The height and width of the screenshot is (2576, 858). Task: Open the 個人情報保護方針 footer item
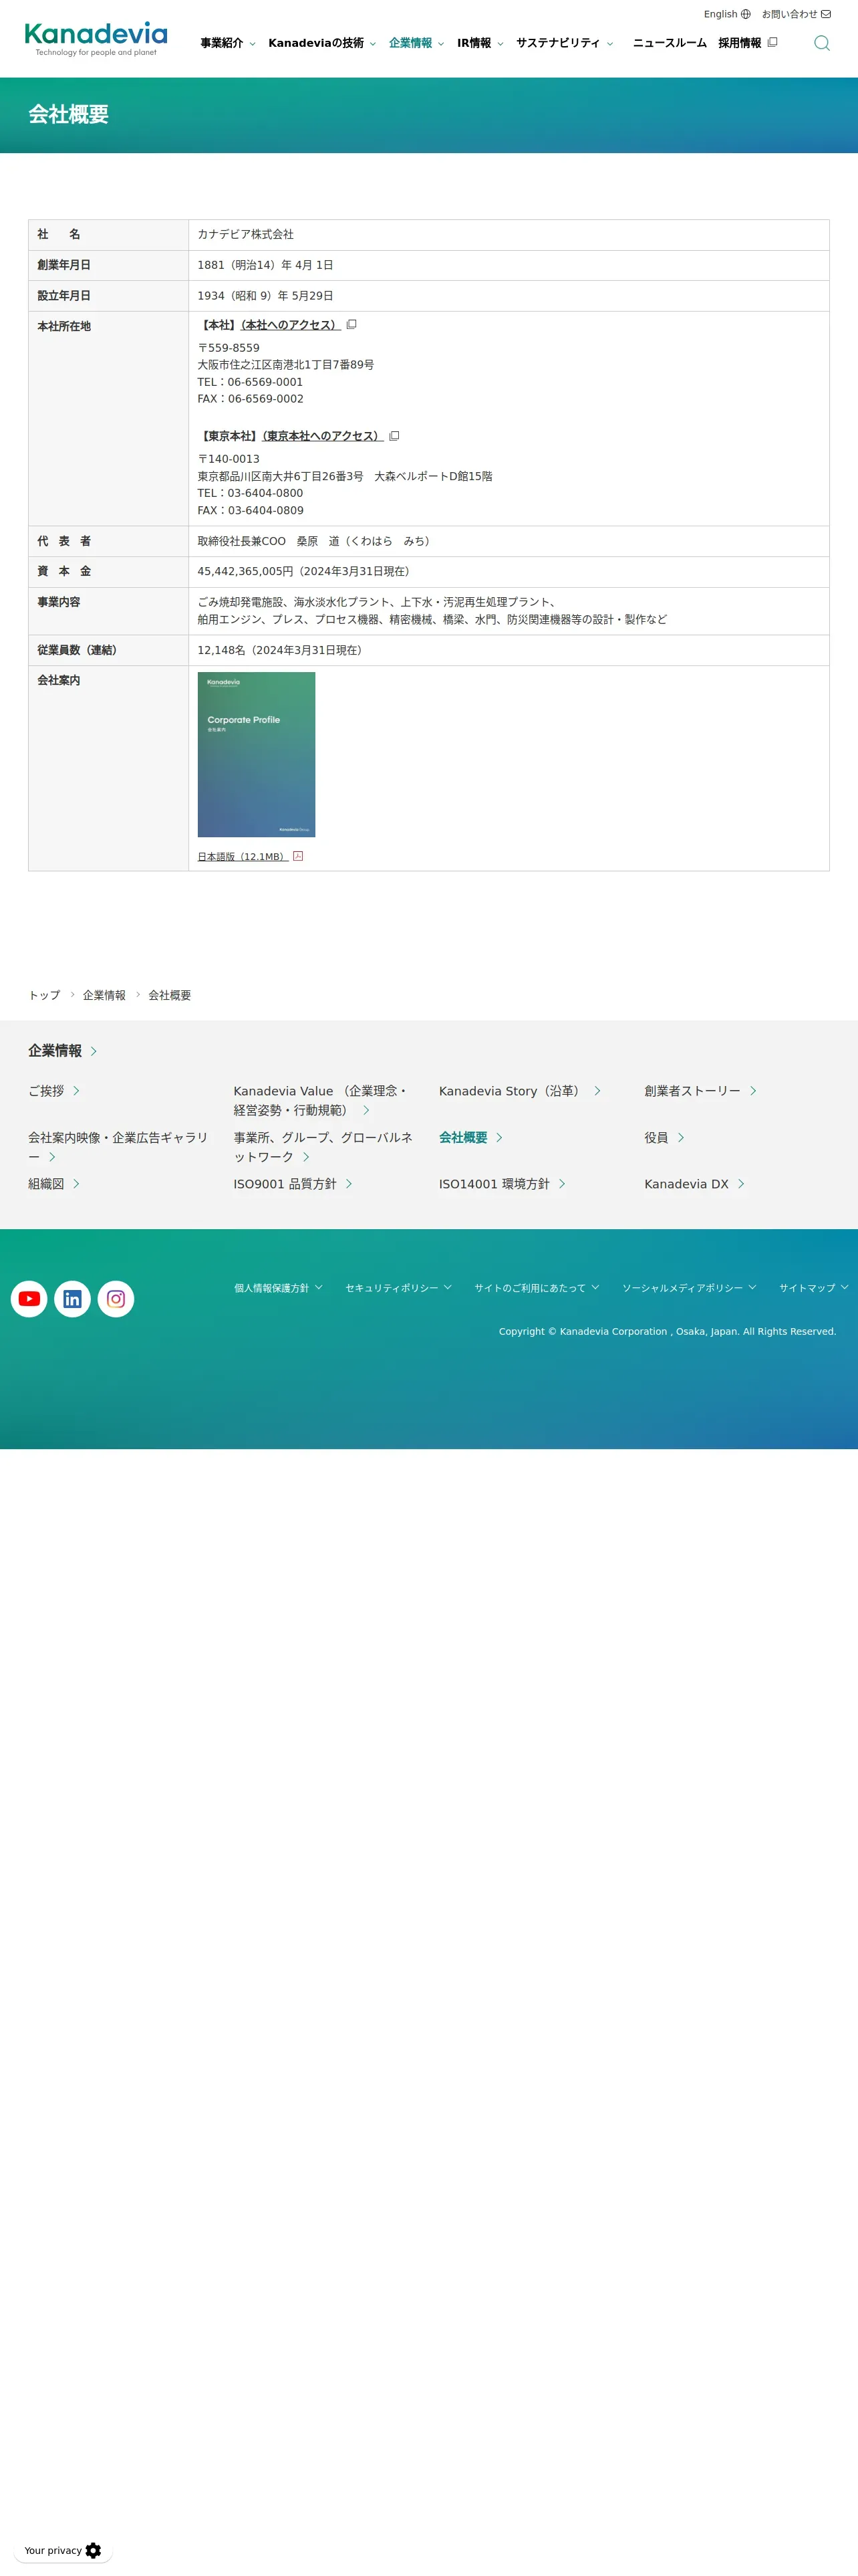click(x=272, y=1288)
